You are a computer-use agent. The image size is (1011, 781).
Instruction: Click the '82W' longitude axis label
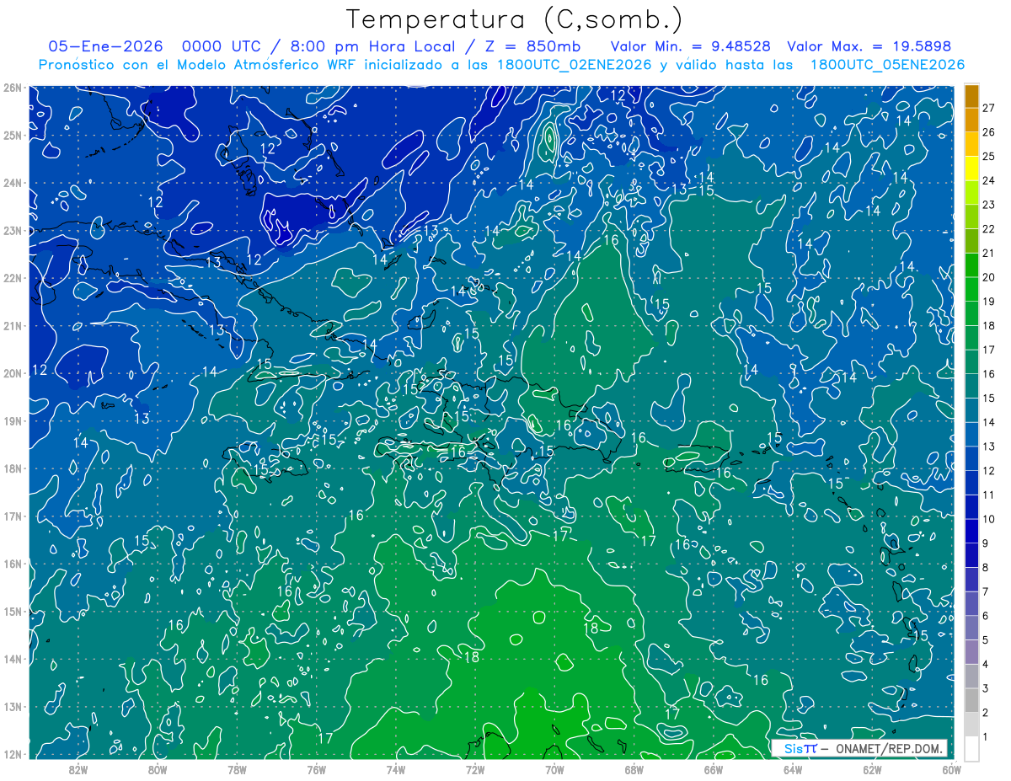[x=78, y=769]
